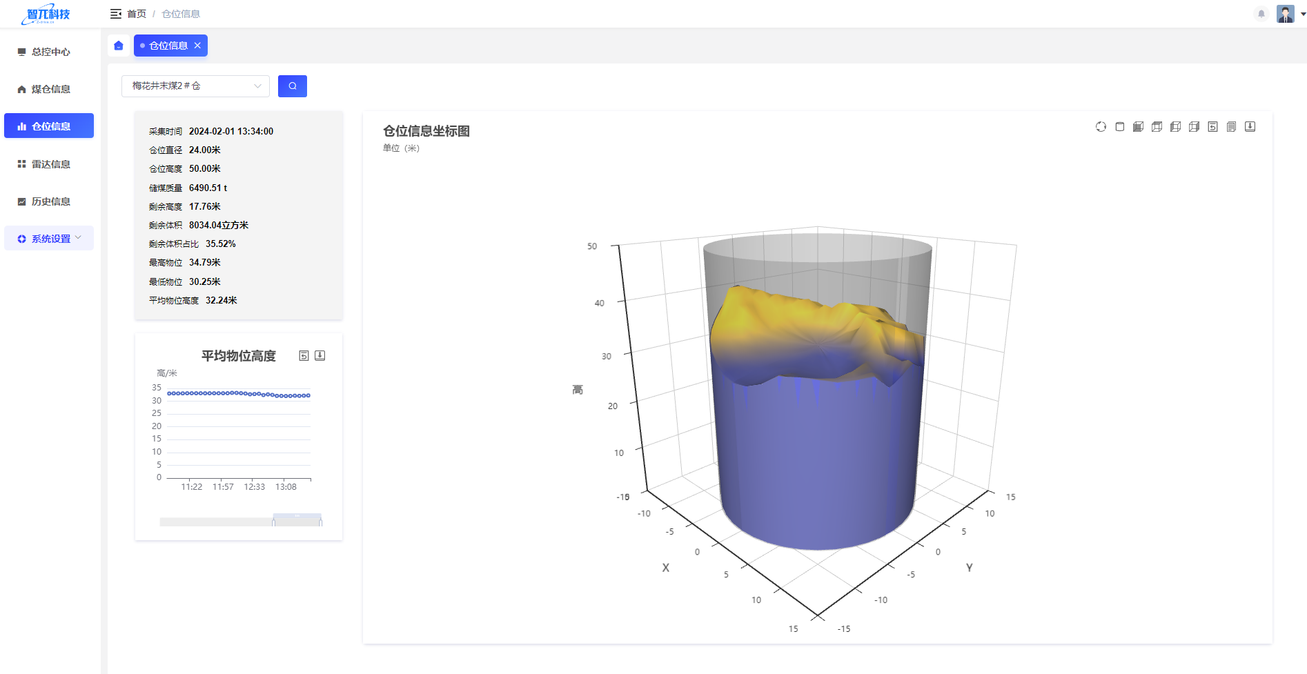
Task: Select the left-face cube view icon
Action: (x=1175, y=127)
